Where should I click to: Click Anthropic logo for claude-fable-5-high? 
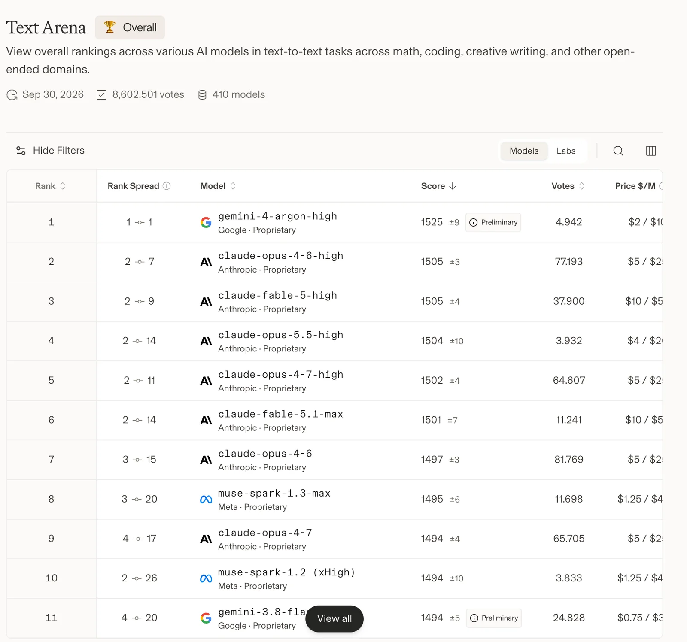click(x=206, y=301)
